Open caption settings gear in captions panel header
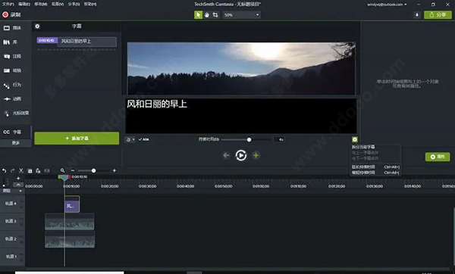The image size is (455, 274). point(37,26)
